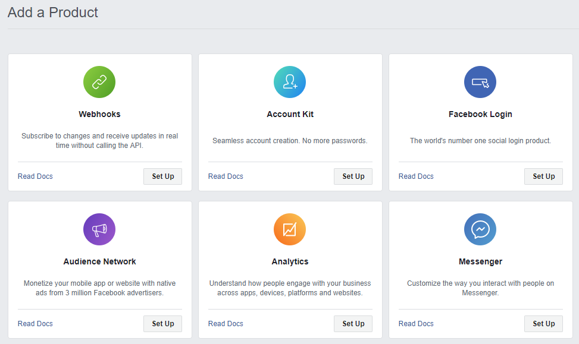This screenshot has width=579, height=344.
Task: Open Read Docs for Webhooks
Action: click(35, 176)
